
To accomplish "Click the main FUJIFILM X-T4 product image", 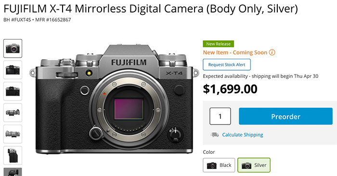I will click(x=115, y=99).
